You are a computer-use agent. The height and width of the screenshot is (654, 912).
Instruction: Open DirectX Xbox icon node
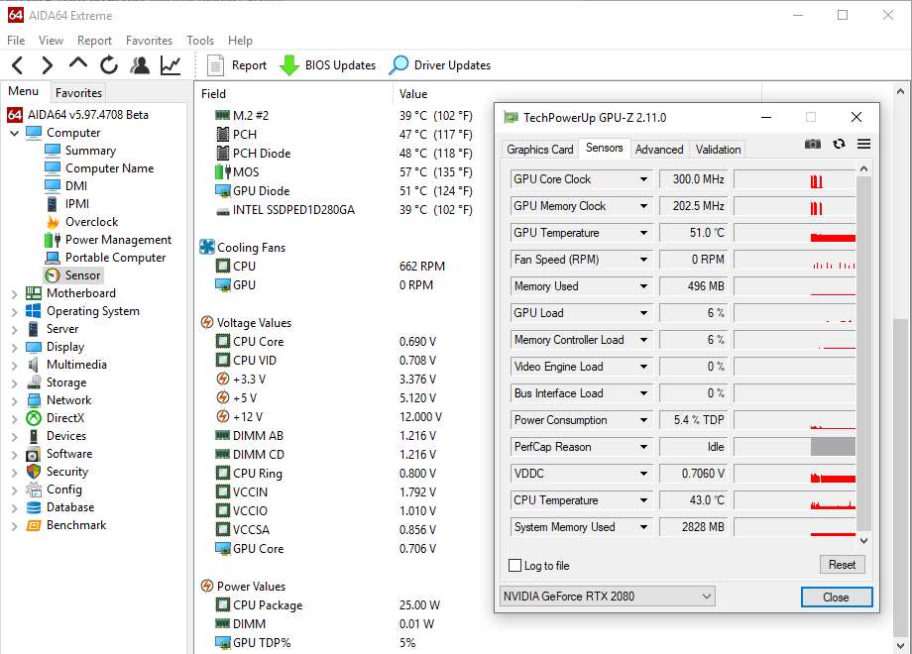click(x=56, y=418)
